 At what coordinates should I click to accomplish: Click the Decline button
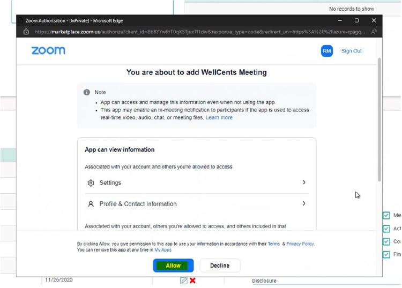pyautogui.click(x=220, y=266)
